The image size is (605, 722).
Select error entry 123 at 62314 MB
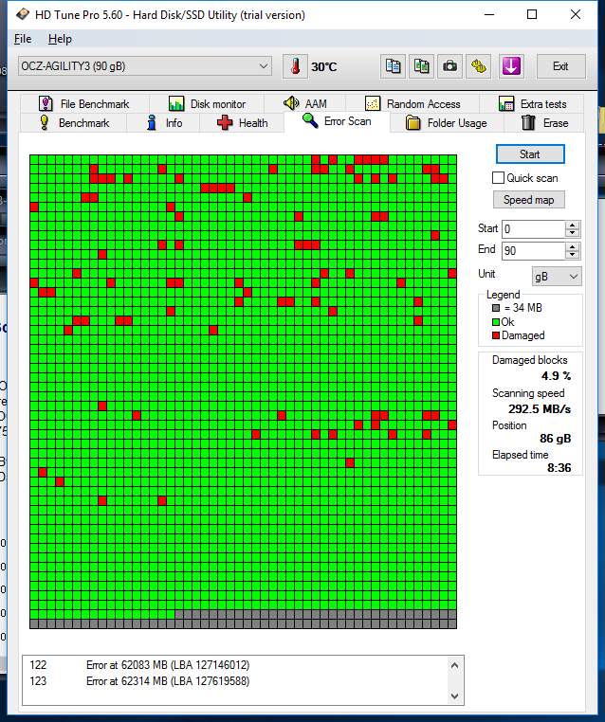(x=139, y=681)
